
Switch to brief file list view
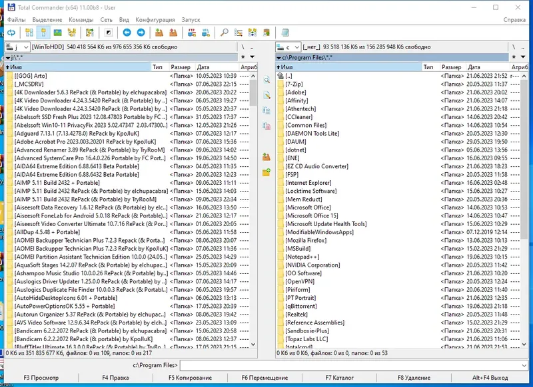coord(29,33)
